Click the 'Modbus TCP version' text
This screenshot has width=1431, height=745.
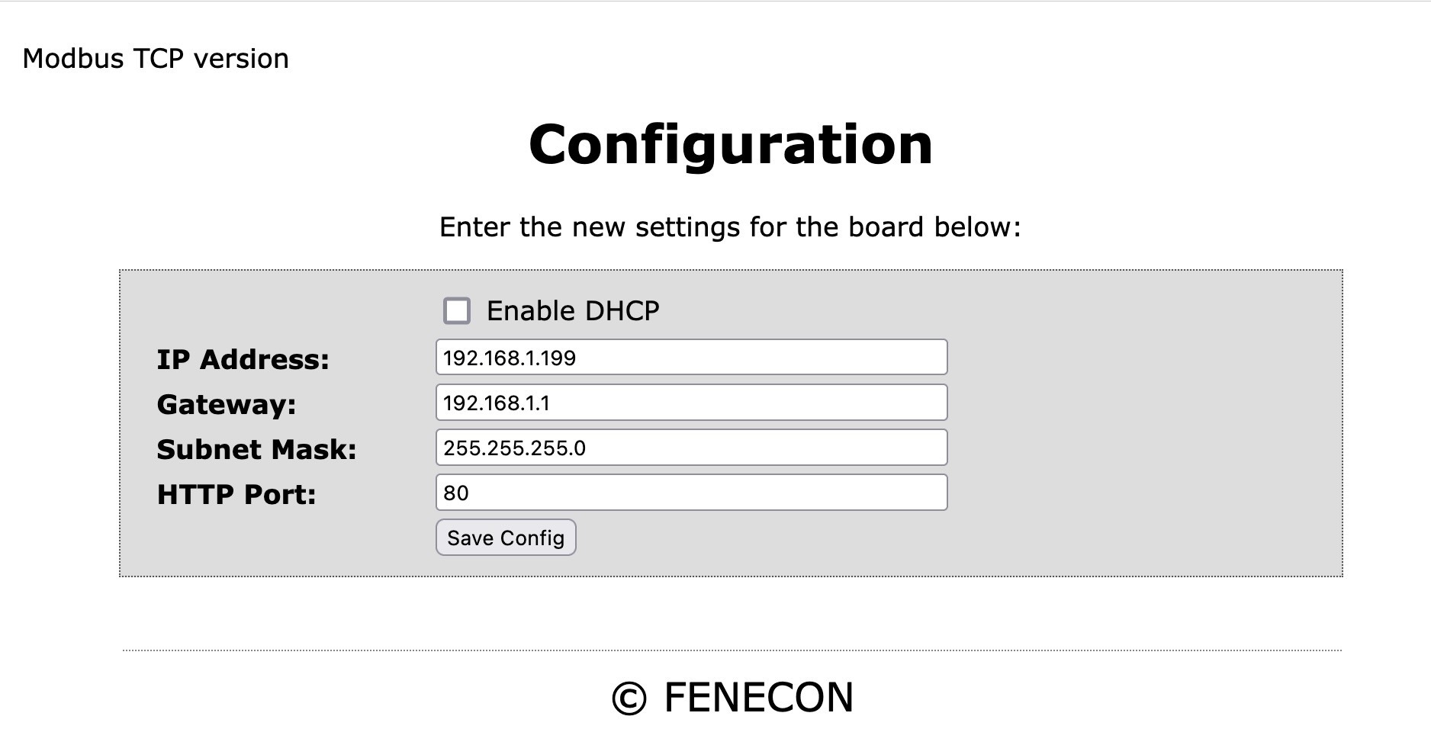point(156,59)
